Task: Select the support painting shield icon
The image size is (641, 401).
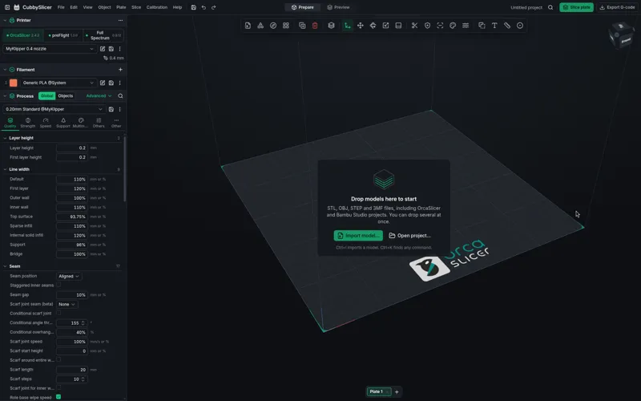Action: [x=427, y=26]
